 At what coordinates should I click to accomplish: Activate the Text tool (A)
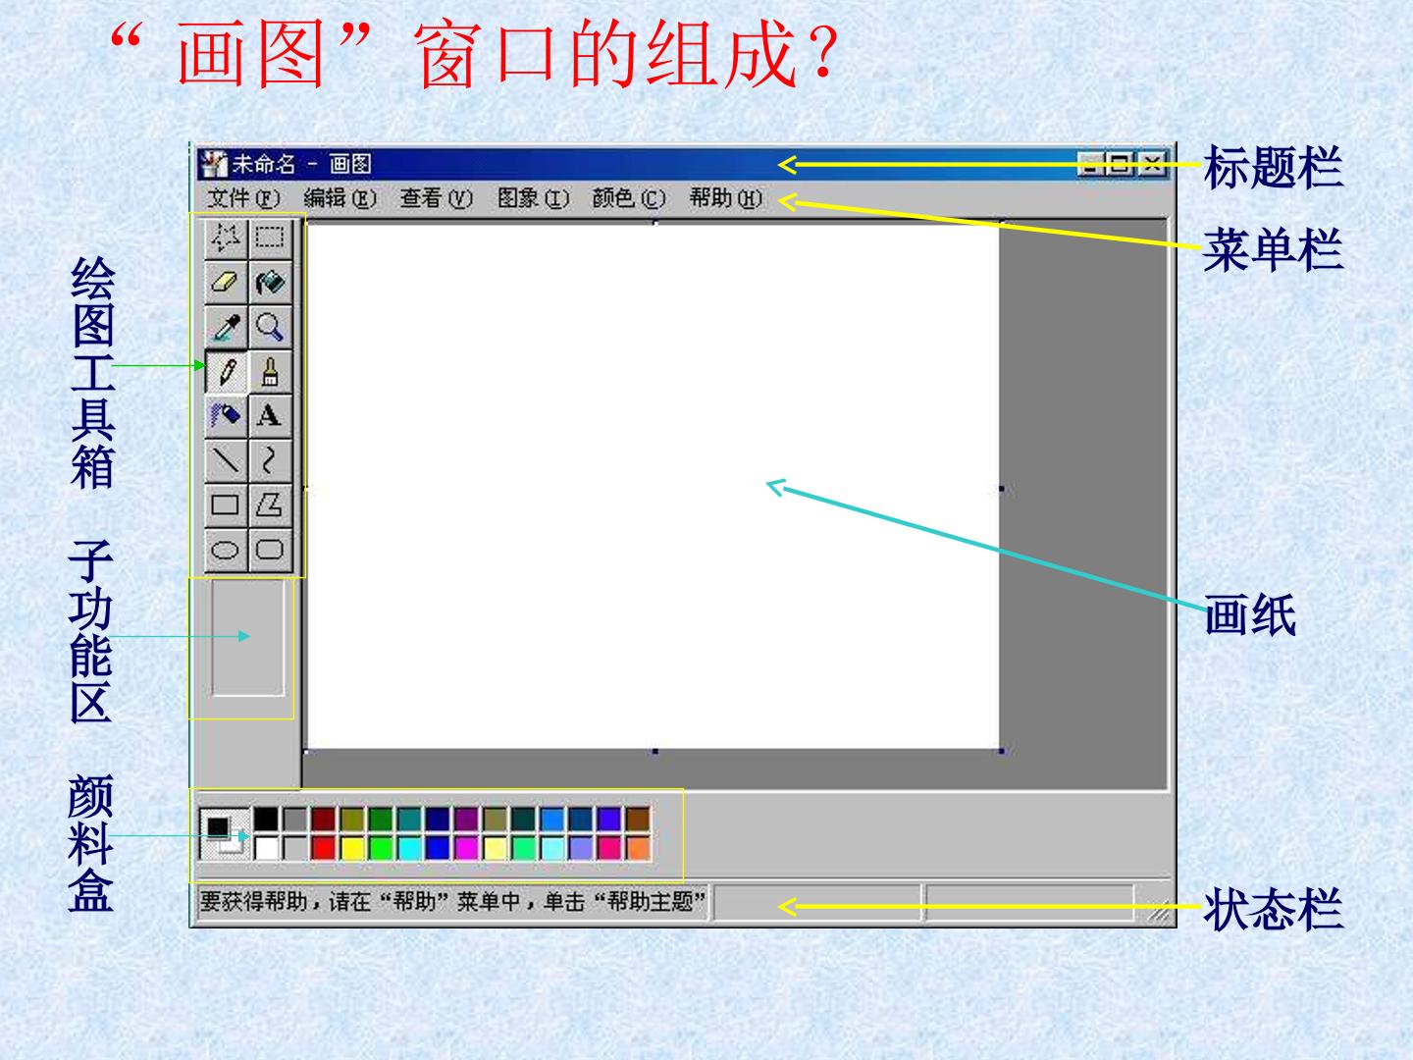click(270, 416)
